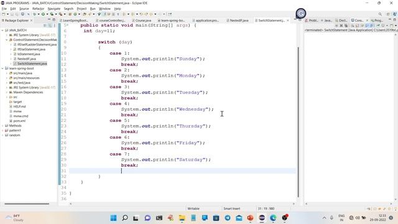Close the Package Explorer view

click(31, 21)
